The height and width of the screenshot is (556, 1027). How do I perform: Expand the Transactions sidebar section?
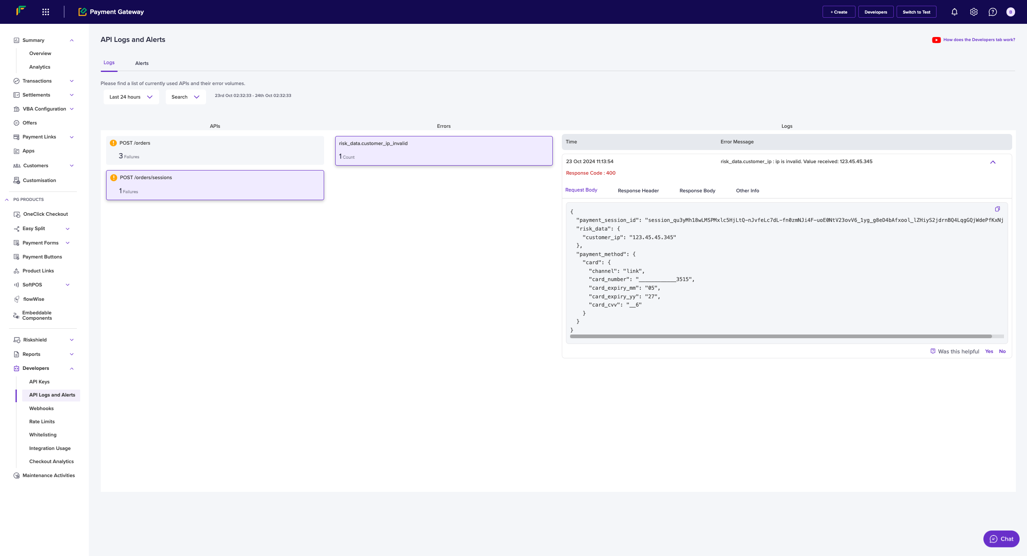[x=72, y=81]
